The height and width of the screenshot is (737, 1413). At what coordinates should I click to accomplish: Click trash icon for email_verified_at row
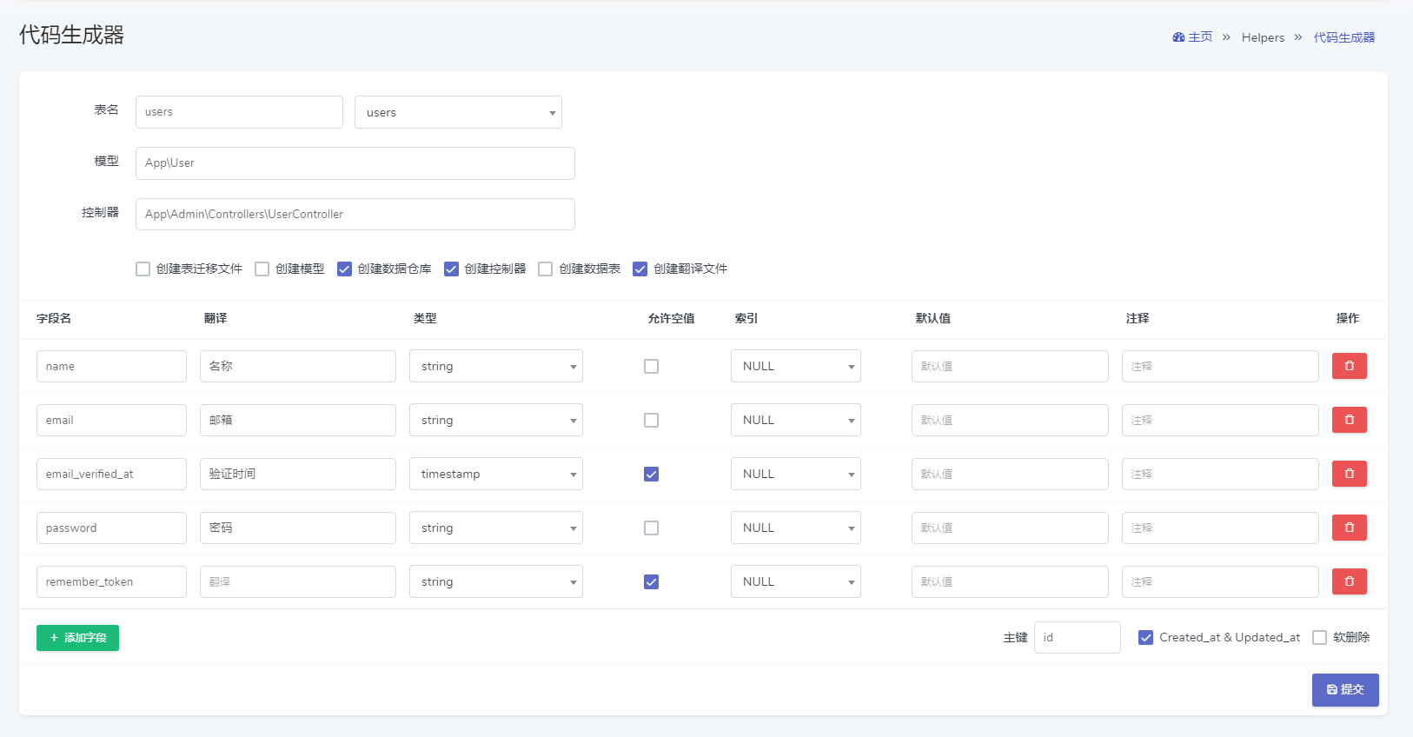(1349, 474)
